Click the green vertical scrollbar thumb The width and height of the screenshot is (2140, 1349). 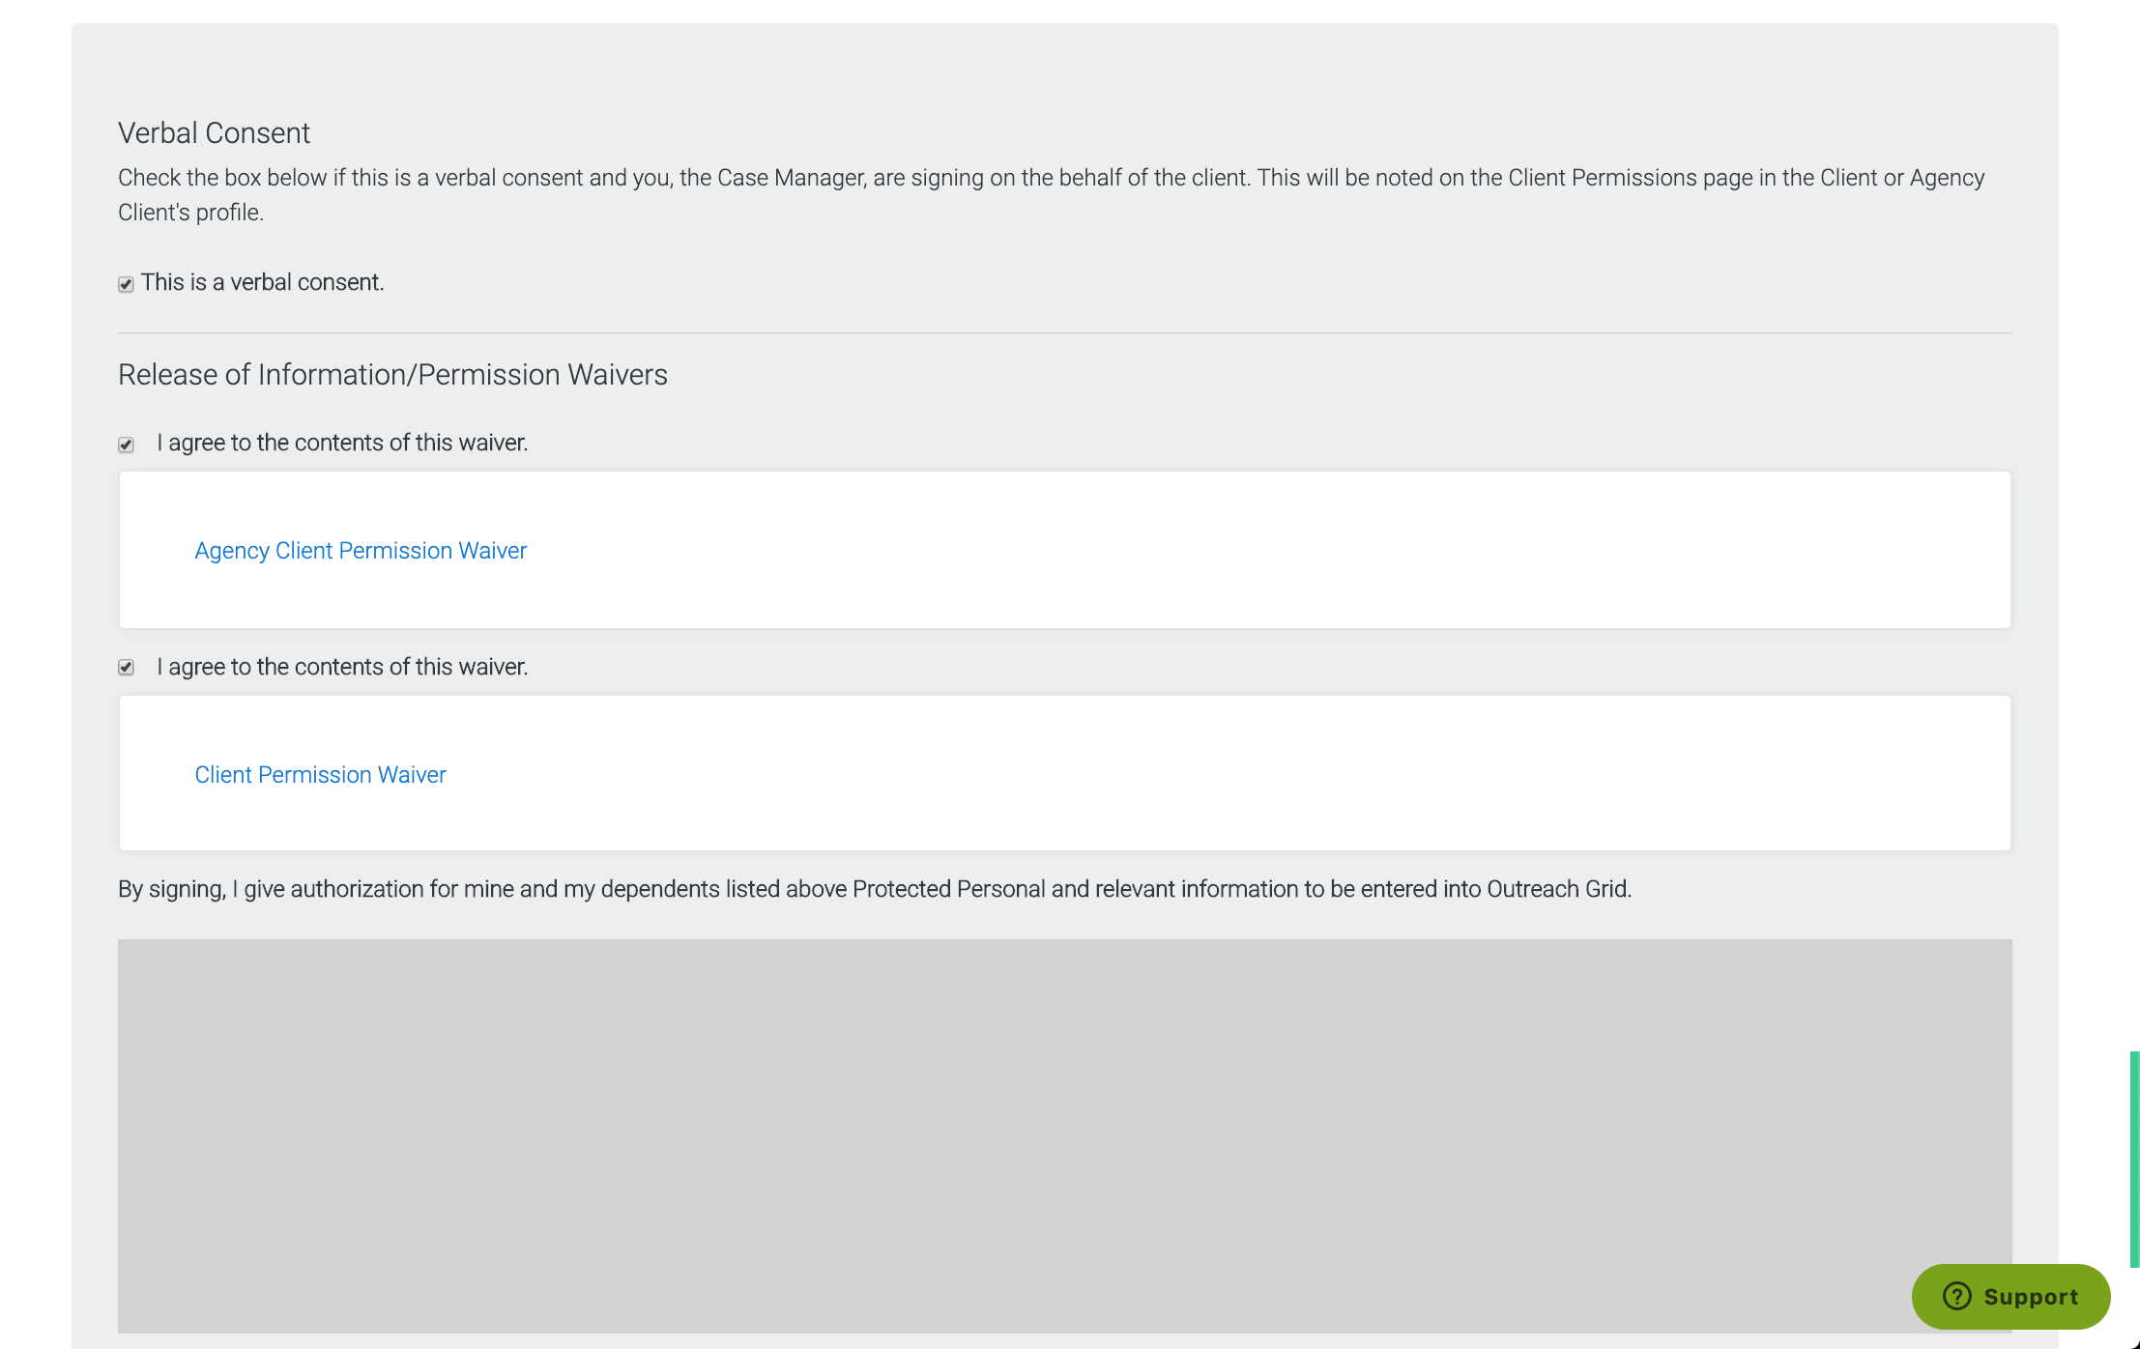pyautogui.click(x=2133, y=1160)
